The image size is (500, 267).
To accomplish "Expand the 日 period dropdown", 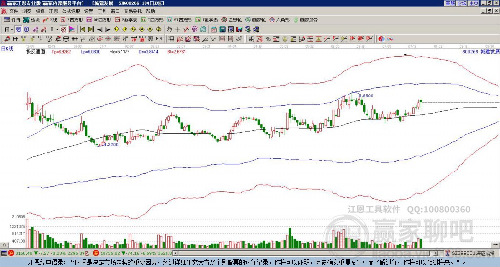I will pyautogui.click(x=9, y=29).
